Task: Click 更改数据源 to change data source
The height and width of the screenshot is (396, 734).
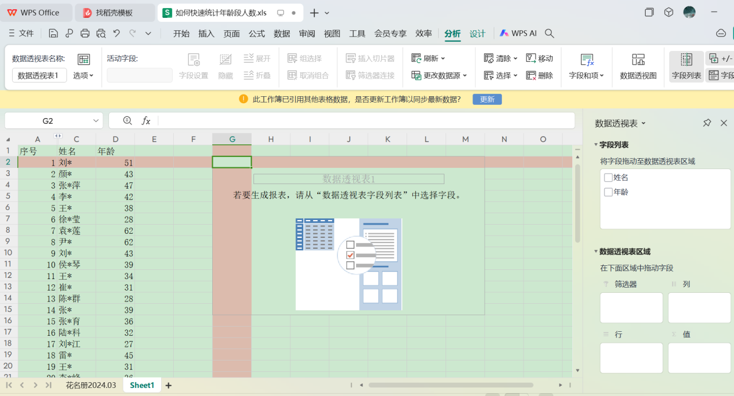Action: coord(439,75)
